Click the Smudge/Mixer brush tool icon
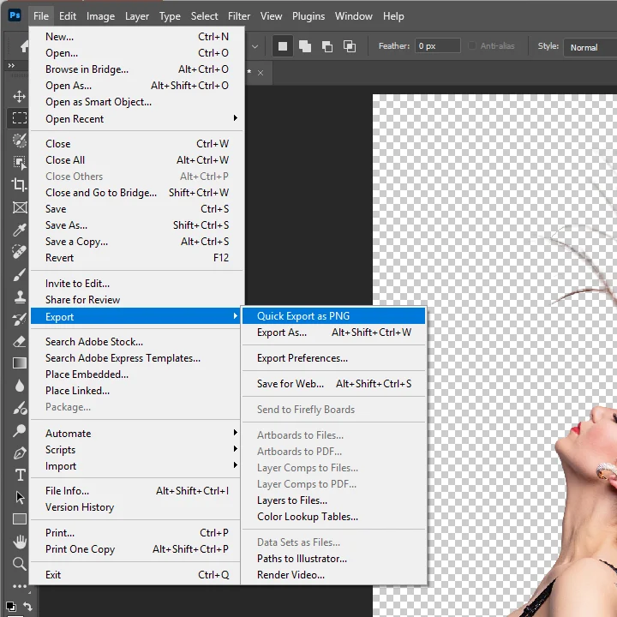This screenshot has height=617, width=617. coord(19,409)
